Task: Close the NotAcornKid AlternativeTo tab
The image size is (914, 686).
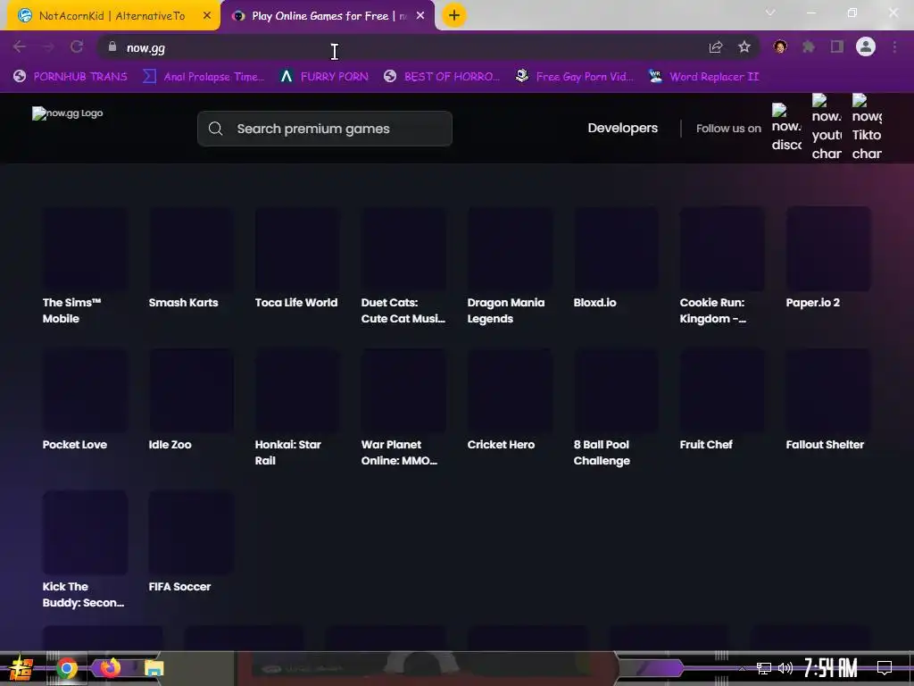Action: (x=207, y=16)
